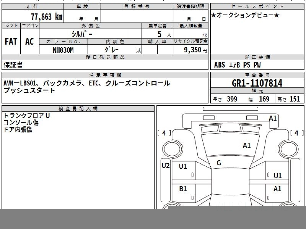Click the ★オークションデビュー★ sales point text
Image resolution: width=306 pixels, height=229 pixels.
coord(245,16)
